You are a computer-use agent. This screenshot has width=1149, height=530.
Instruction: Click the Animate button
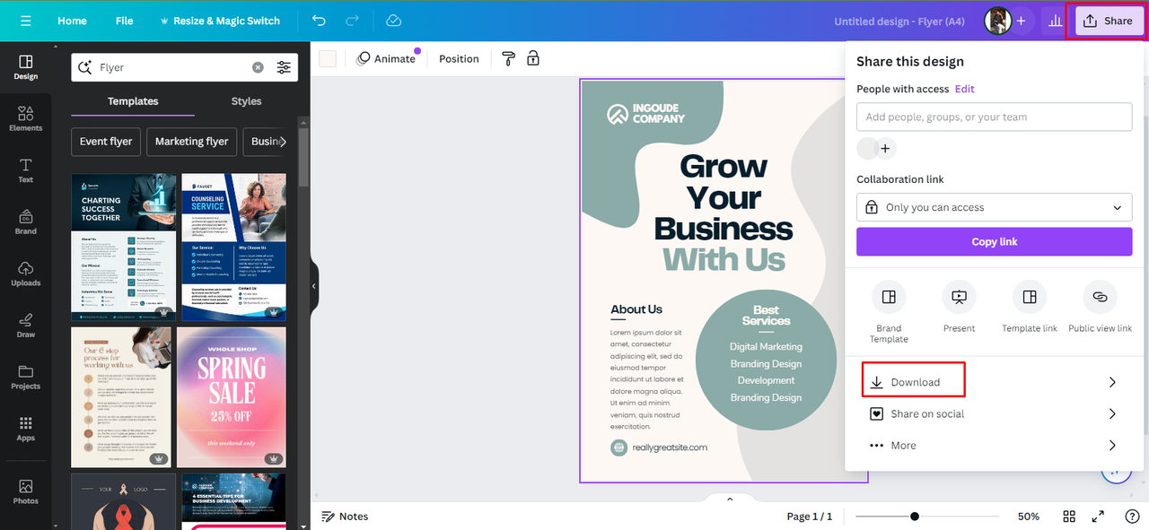pyautogui.click(x=386, y=58)
